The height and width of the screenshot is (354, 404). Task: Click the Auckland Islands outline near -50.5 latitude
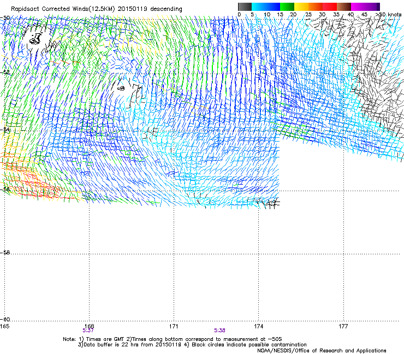(x=35, y=39)
